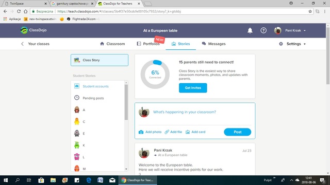Viewport: 330px width, 185px height.
Task: Open File Explorer from the taskbar
Action: coord(53,180)
